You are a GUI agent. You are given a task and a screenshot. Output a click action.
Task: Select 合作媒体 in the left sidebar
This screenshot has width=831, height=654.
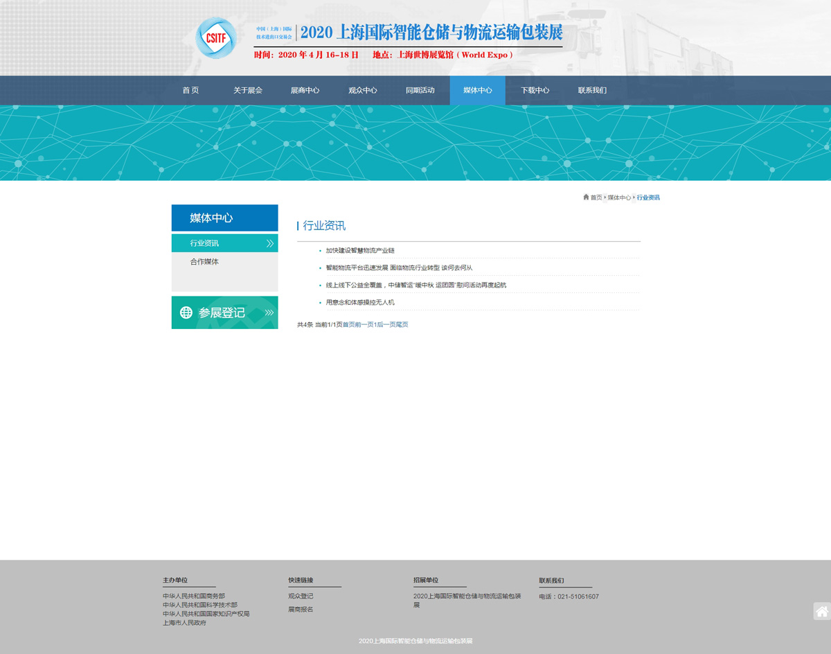[x=204, y=262]
